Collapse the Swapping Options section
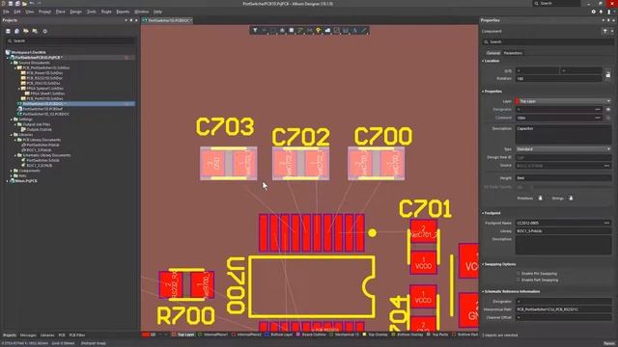Screen dimensions: 618x347 click(x=483, y=264)
